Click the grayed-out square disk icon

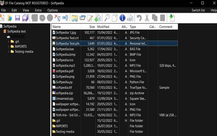tap(34, 18)
